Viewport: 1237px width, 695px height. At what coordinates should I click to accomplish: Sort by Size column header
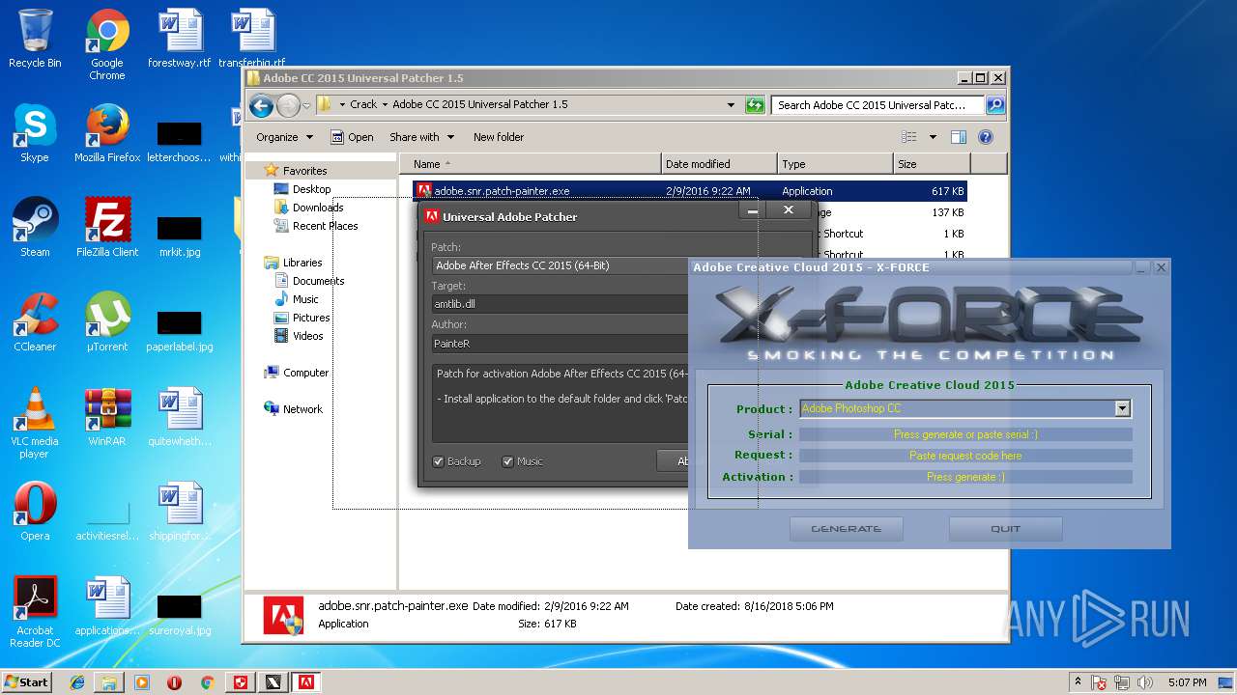tap(932, 164)
